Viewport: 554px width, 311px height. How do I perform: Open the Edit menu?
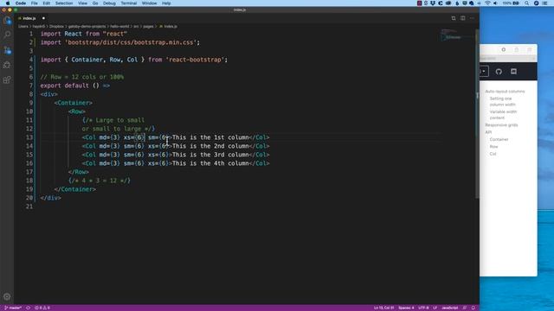(x=46, y=3)
